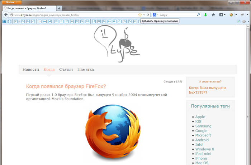Expand the arrow next to the orange gear icon
251x165 pixels.
tap(236, 15)
